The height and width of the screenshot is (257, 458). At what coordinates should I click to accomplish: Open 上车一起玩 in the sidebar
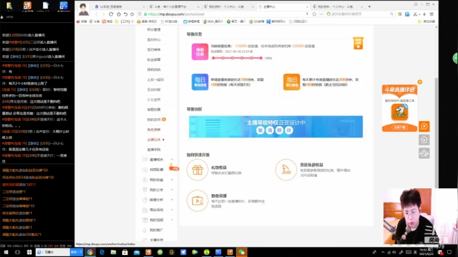(155, 80)
